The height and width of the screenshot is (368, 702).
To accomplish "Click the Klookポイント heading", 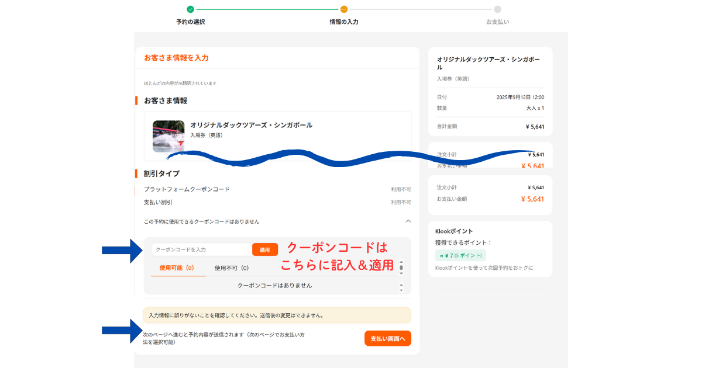I will 454,231.
